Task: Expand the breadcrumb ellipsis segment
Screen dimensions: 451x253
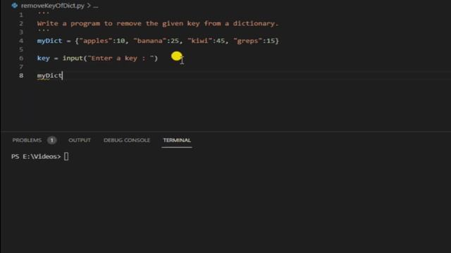Action: (96, 6)
